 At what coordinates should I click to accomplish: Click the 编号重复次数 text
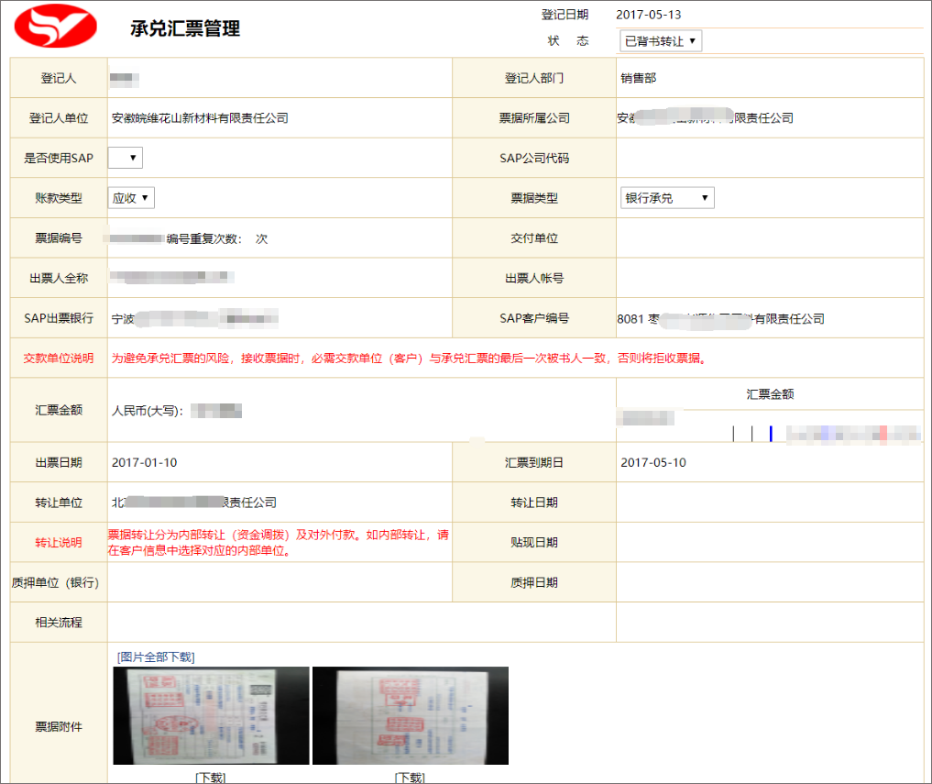pos(203,238)
